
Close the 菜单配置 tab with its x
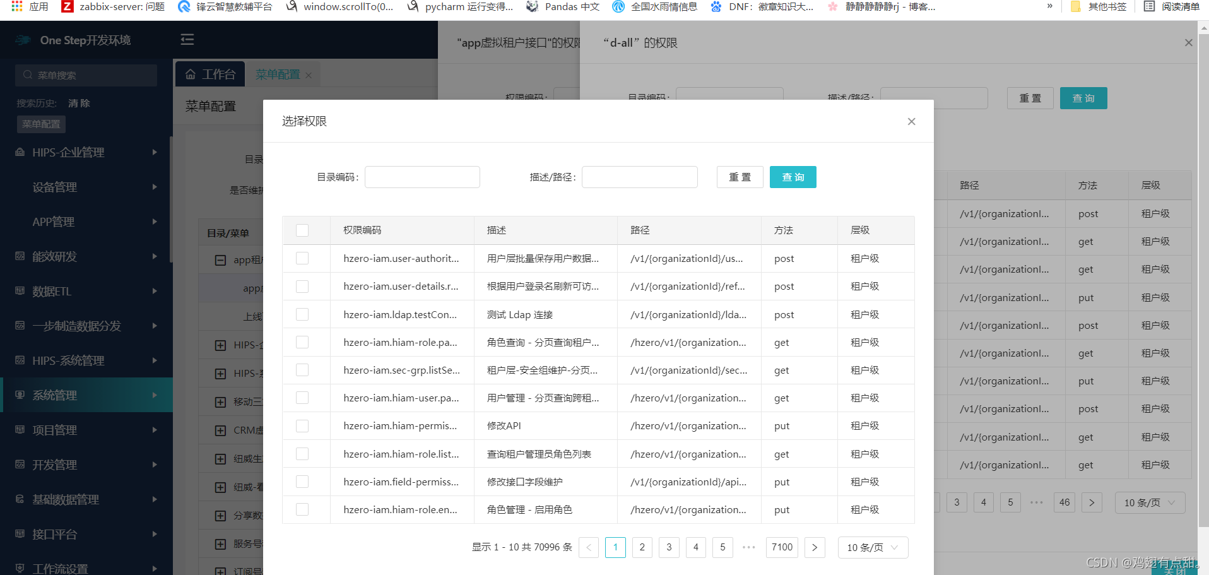[x=309, y=75]
